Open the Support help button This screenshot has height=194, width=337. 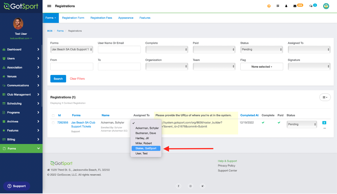(x=17, y=186)
